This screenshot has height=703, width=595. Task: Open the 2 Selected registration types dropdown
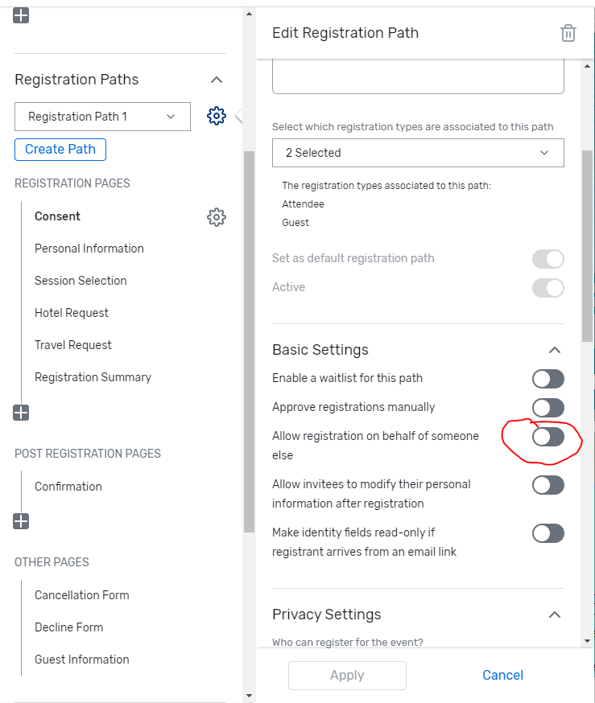pyautogui.click(x=418, y=153)
